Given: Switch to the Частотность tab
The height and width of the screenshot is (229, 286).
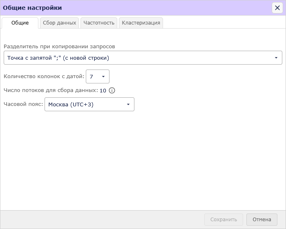Looking at the screenshot, I should pos(99,23).
